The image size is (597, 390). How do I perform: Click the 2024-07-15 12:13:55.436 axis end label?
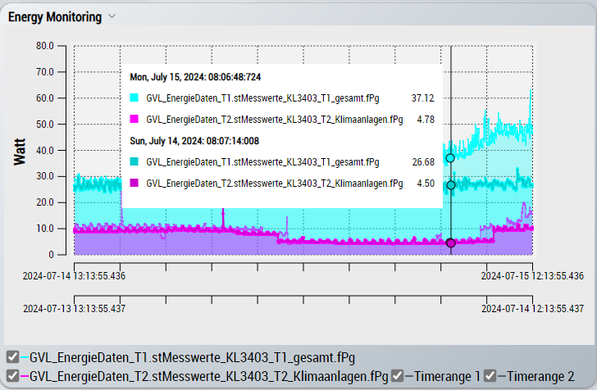point(533,276)
